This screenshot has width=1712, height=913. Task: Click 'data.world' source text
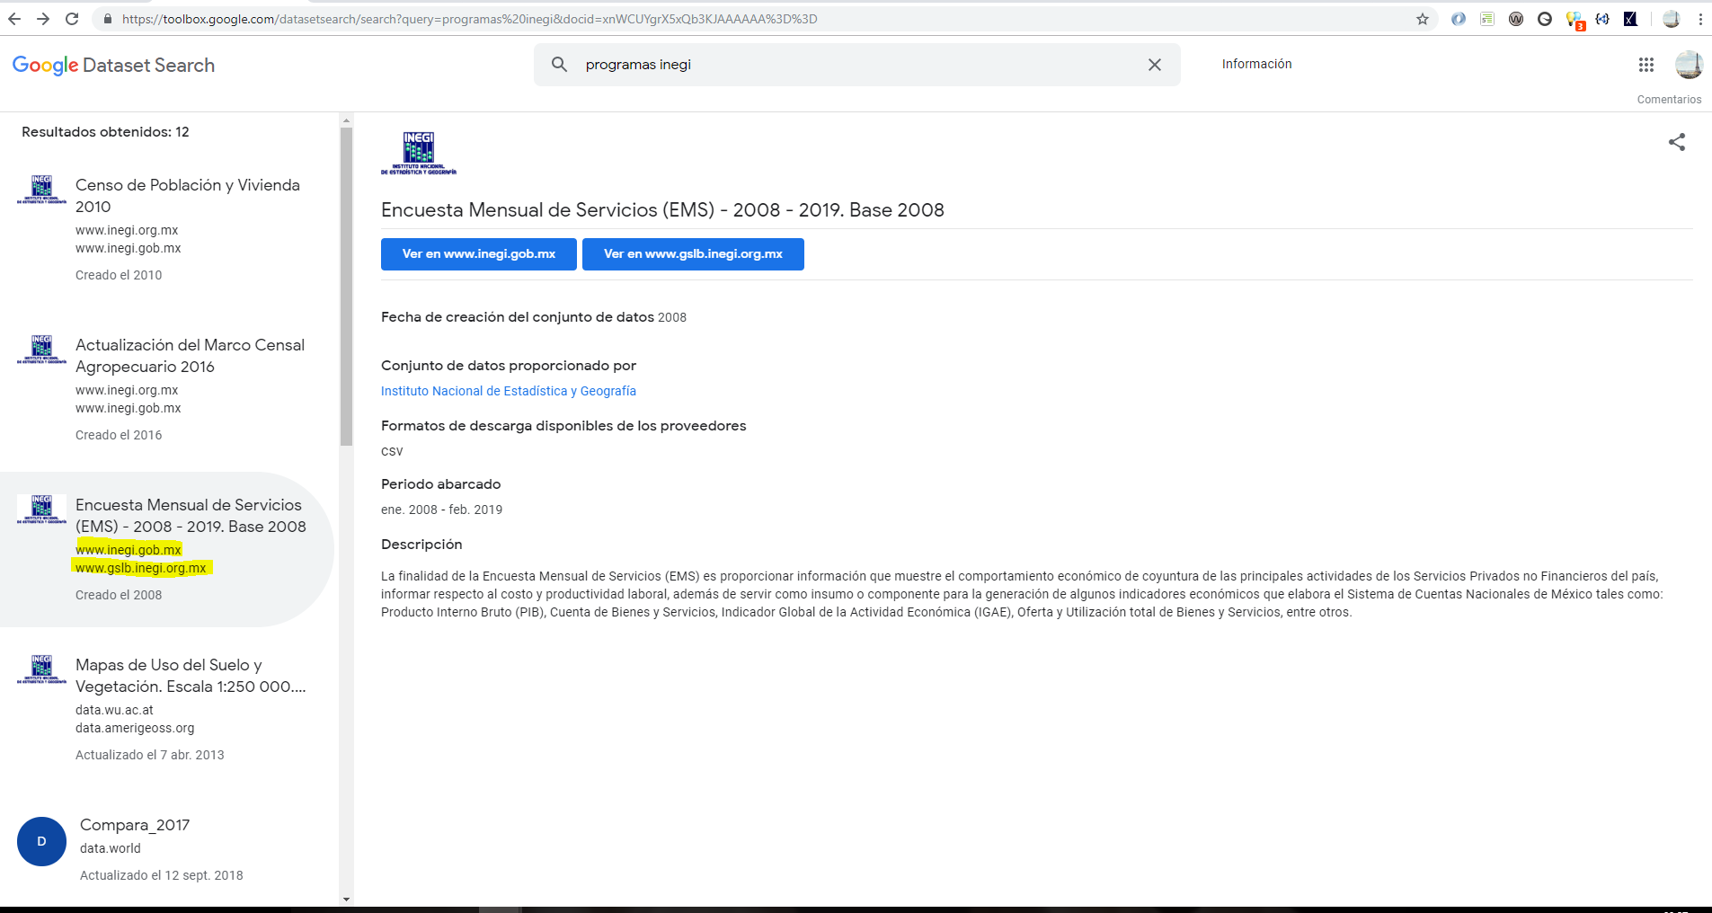point(111,848)
